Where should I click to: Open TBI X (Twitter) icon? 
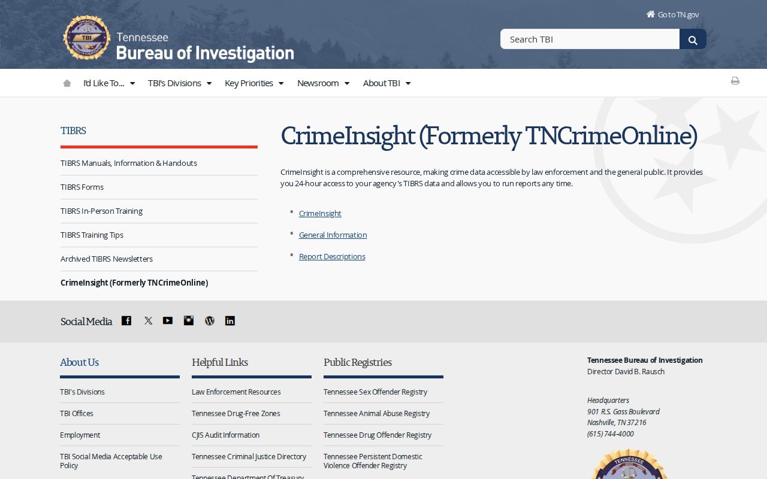(x=148, y=320)
